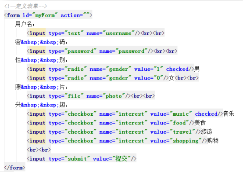Click the HTML comment line at top
This screenshot has height=172, width=243.
tap(25, 6)
